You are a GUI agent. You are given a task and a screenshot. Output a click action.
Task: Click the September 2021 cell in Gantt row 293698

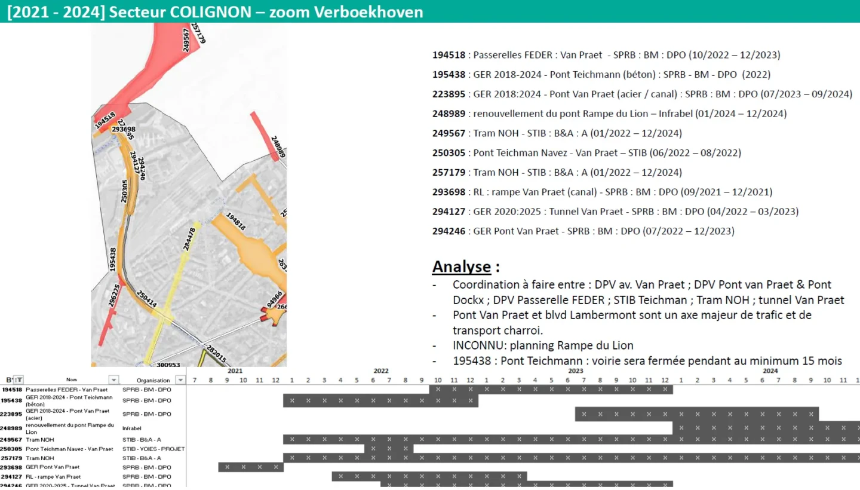coord(227,467)
